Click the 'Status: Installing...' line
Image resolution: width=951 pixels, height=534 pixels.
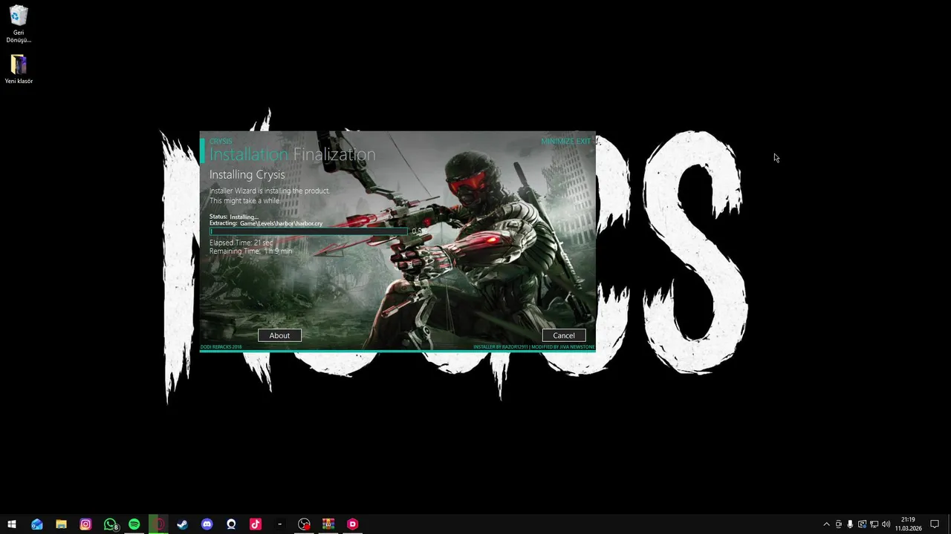point(233,217)
